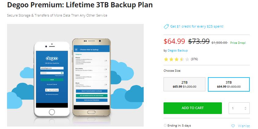
Task: Select the 3TB size option
Action: [x=229, y=84]
